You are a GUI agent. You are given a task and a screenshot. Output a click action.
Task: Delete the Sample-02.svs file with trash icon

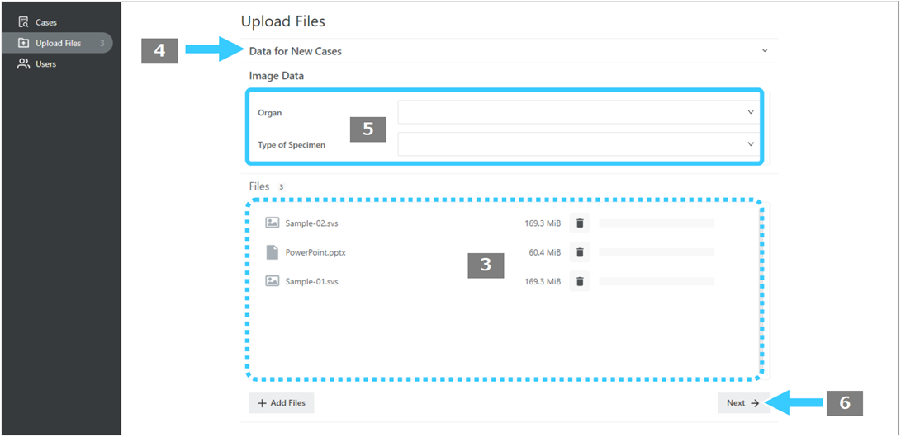coord(580,223)
